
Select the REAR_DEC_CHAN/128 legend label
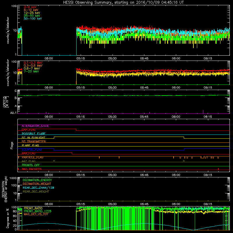pyautogui.click(x=38, y=188)
